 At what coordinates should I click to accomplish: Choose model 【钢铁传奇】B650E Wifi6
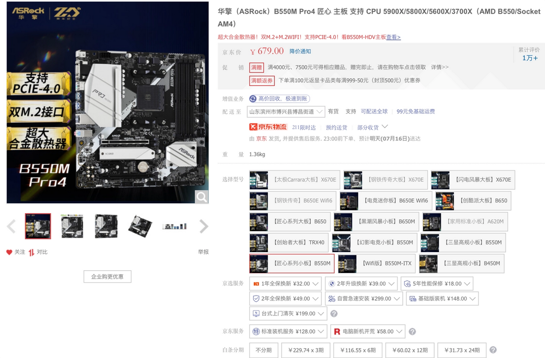click(x=293, y=201)
